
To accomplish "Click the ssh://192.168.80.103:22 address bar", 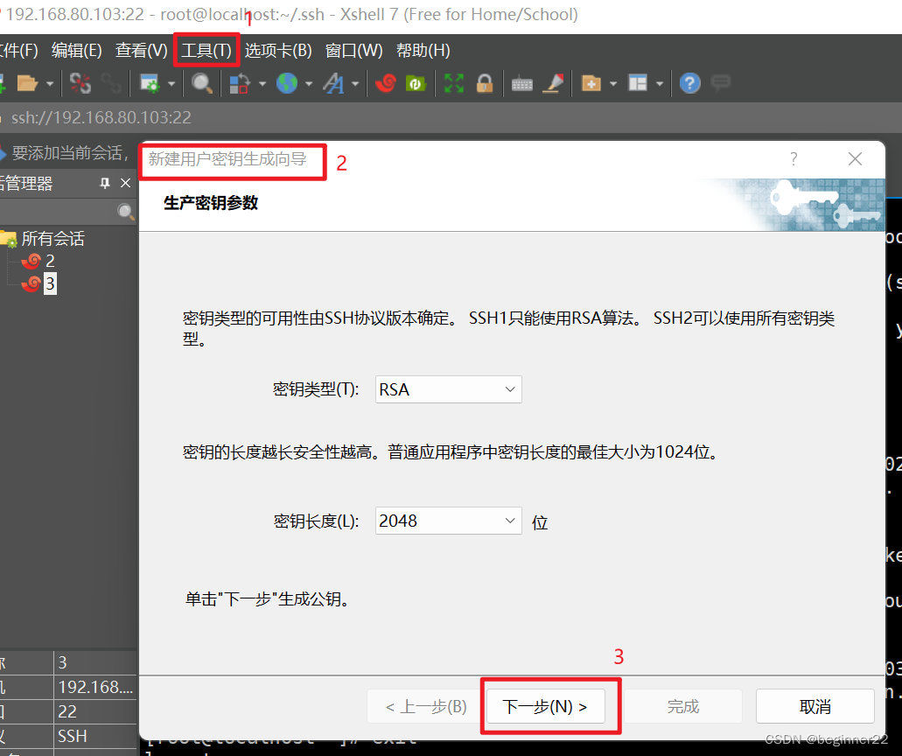I will point(101,118).
